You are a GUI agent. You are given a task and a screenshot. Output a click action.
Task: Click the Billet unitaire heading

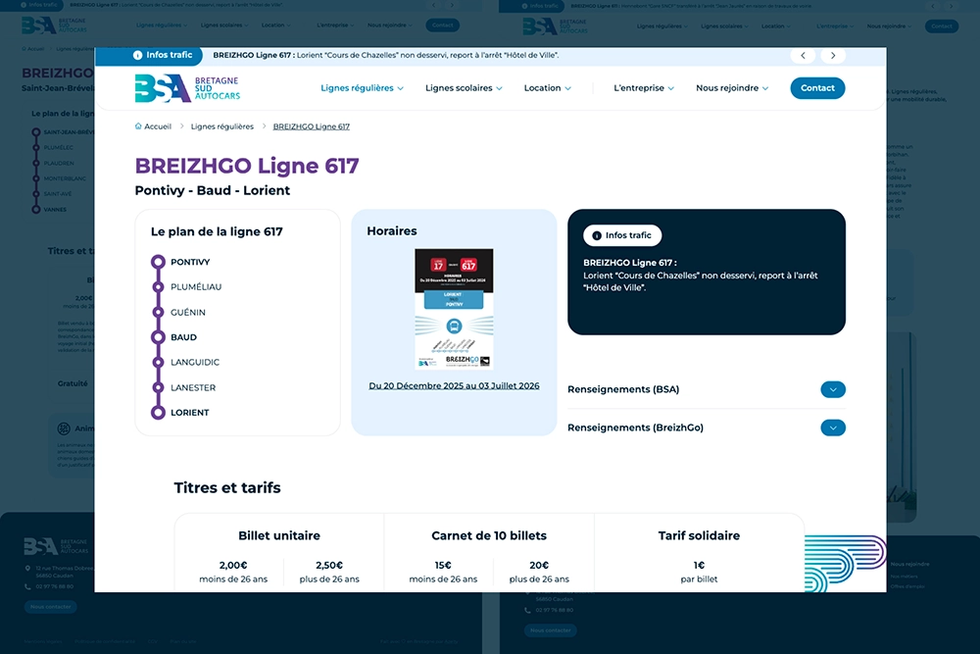coord(278,535)
